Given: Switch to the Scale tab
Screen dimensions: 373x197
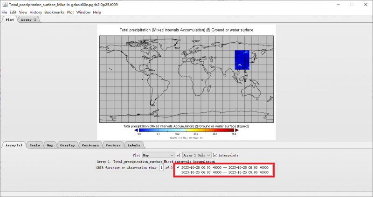Looking at the screenshot, I should click(35, 145).
